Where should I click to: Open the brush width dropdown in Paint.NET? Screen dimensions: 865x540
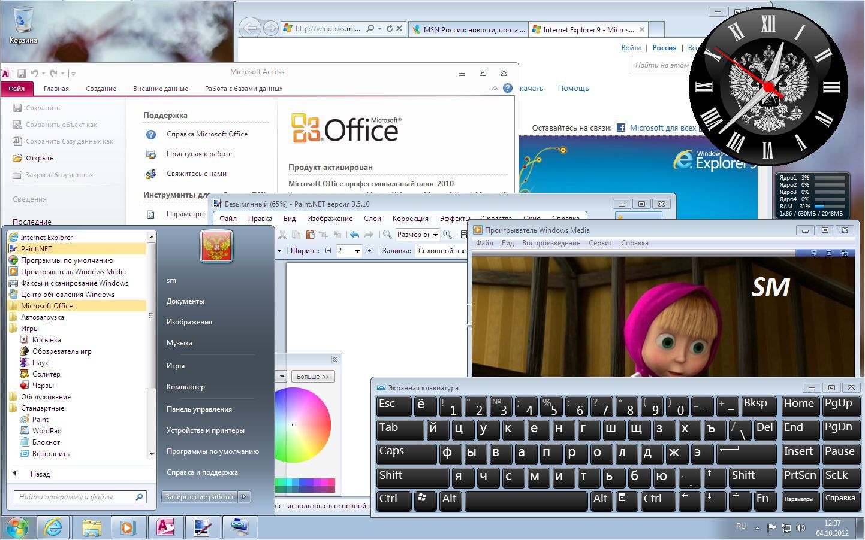pos(357,251)
